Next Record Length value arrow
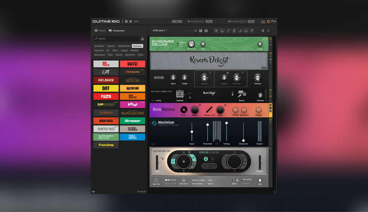Screen dimensions: 368x212 216,180
